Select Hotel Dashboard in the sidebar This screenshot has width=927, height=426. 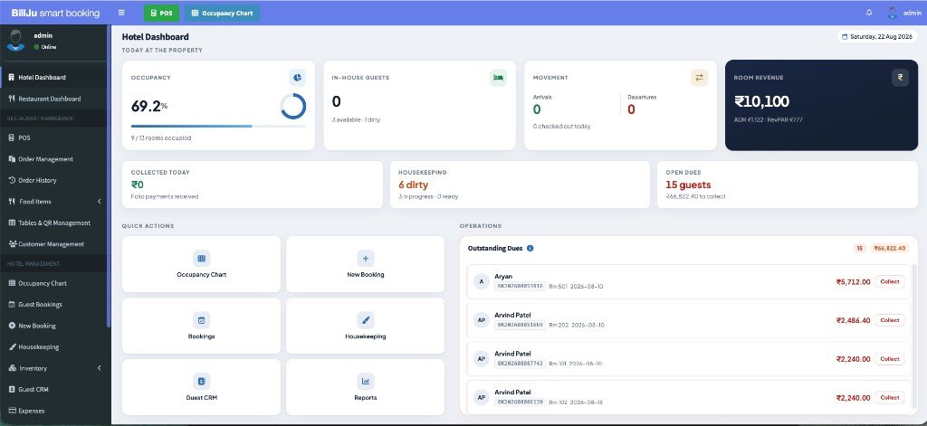pos(54,78)
